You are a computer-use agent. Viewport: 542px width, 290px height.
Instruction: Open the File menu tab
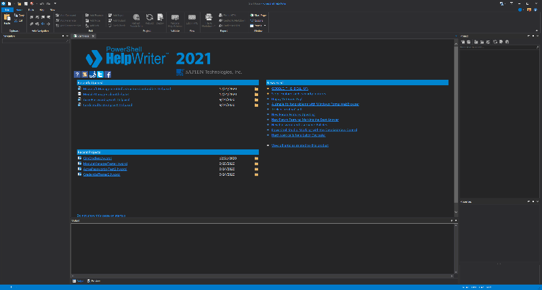point(6,9)
